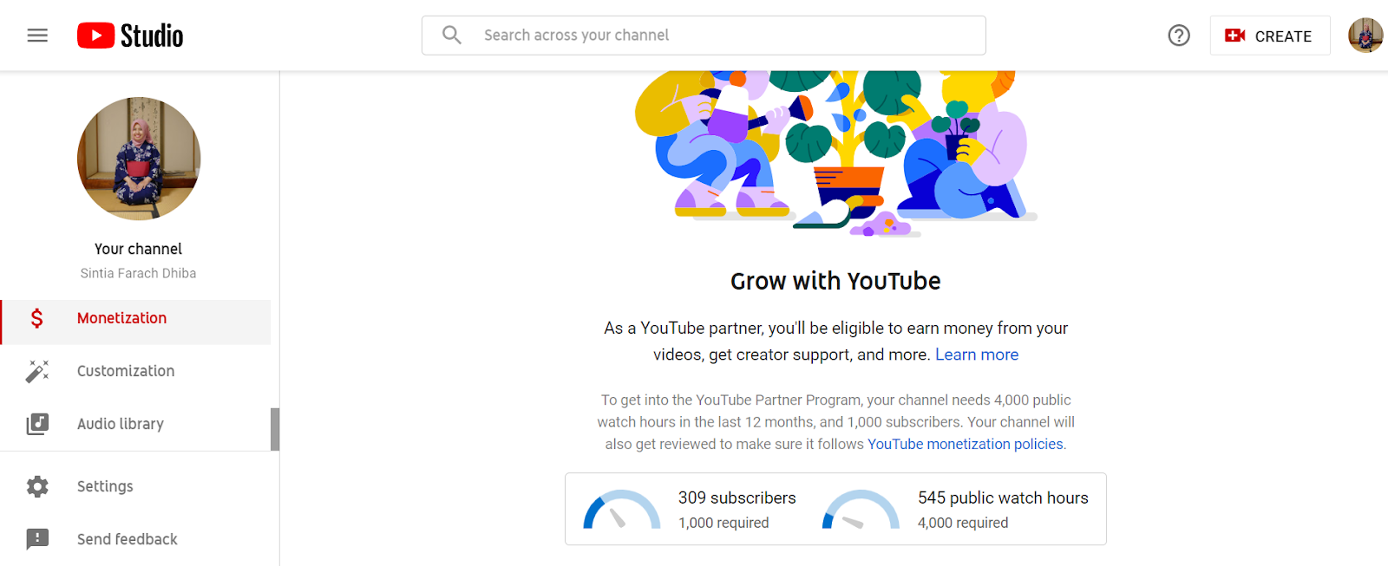This screenshot has width=1388, height=566.
Task: Click the channel profile picture in sidebar
Action: coord(139,159)
